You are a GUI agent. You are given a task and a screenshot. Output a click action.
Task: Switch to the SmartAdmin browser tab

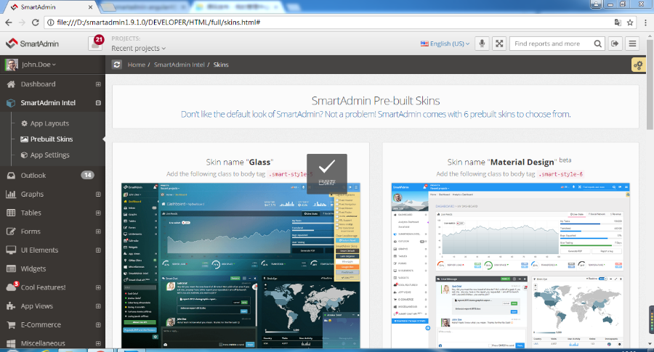[50, 7]
